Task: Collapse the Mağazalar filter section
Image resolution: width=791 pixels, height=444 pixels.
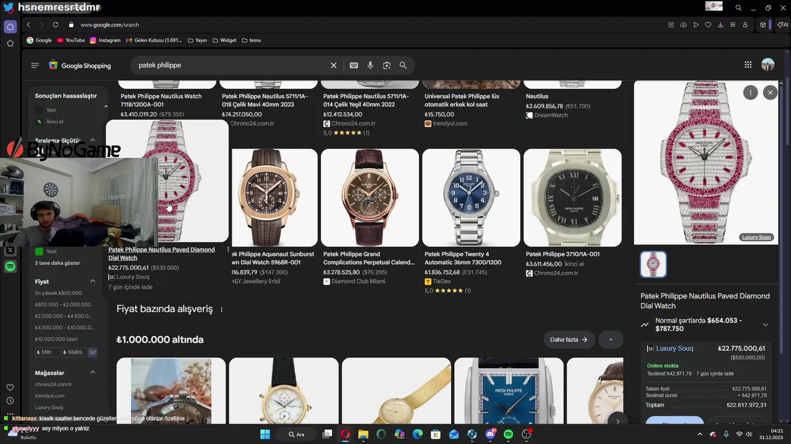Action: click(93, 372)
